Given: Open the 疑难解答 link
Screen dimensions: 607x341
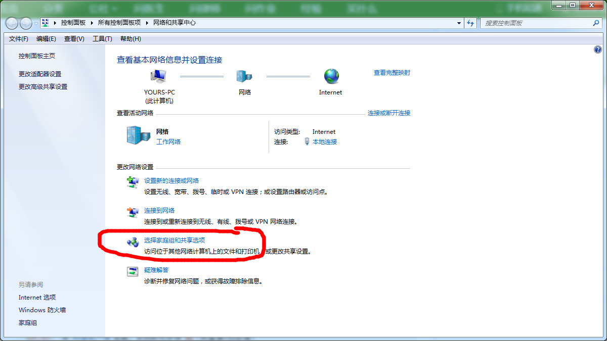Looking at the screenshot, I should coord(156,270).
